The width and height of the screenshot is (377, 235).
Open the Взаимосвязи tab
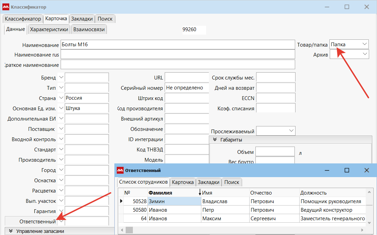pyautogui.click(x=89, y=29)
